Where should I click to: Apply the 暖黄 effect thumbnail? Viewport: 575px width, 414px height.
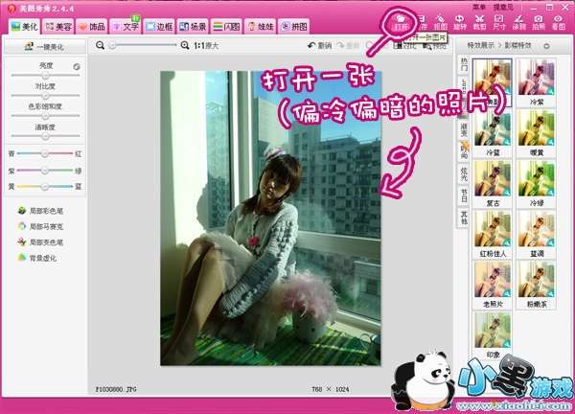pyautogui.click(x=536, y=133)
